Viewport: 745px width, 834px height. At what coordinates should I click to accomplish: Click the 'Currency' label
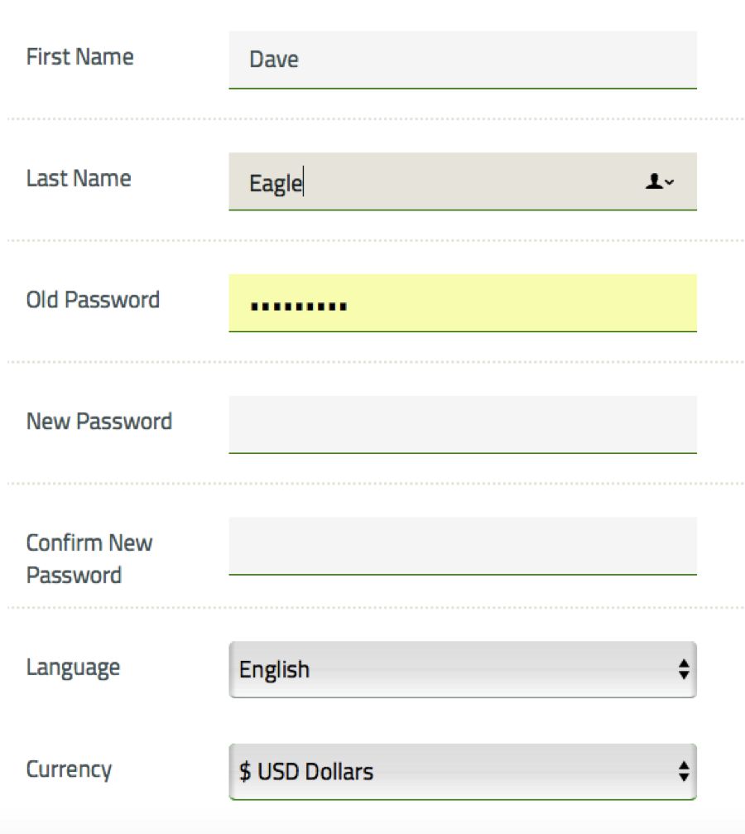tap(70, 769)
